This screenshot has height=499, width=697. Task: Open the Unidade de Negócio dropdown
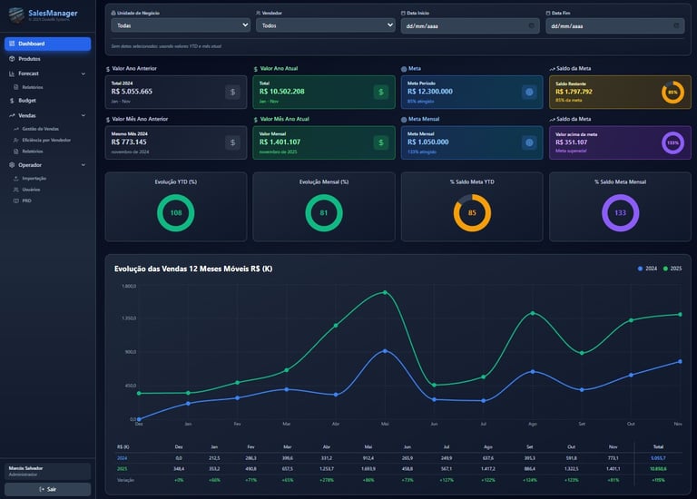pos(181,25)
